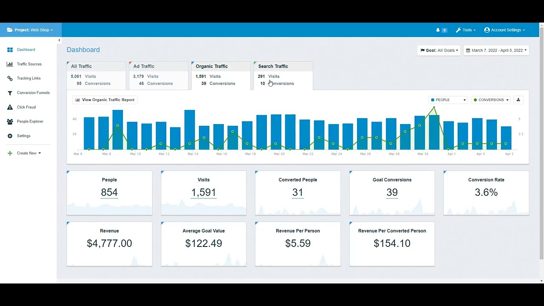Click the green plus Create New icon
Image resolution: width=544 pixels, height=306 pixels.
(x=10, y=153)
